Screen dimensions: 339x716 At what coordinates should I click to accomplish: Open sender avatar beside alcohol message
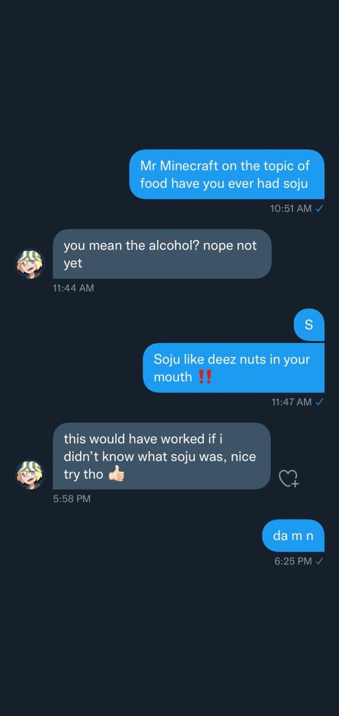click(x=30, y=264)
